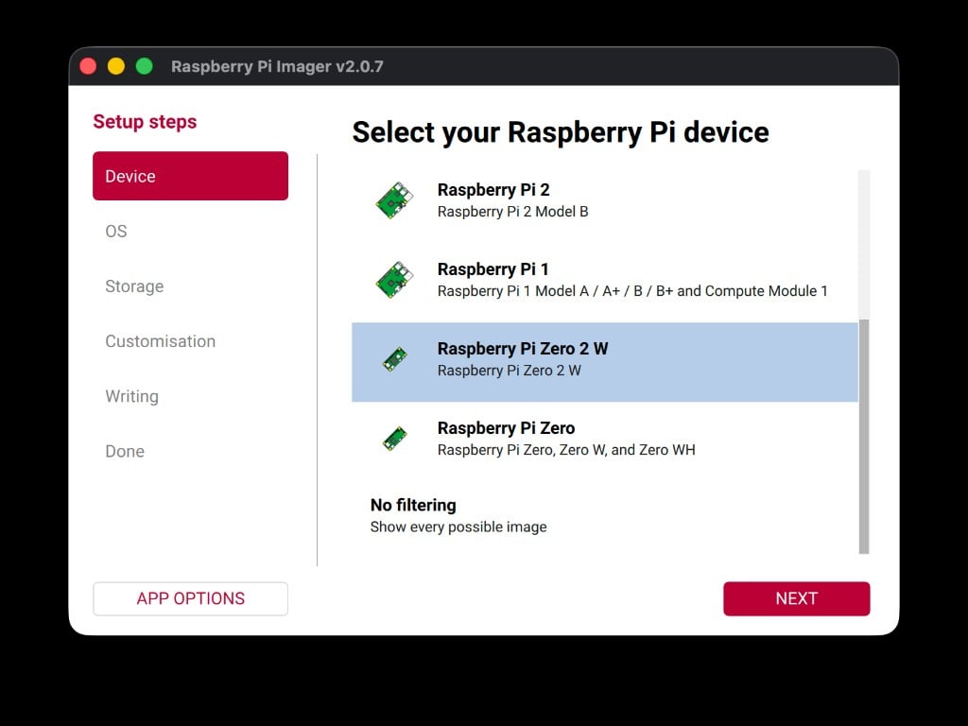Pick the Raspberry Pi 1 title
Screen dimensions: 968x726
(x=493, y=269)
